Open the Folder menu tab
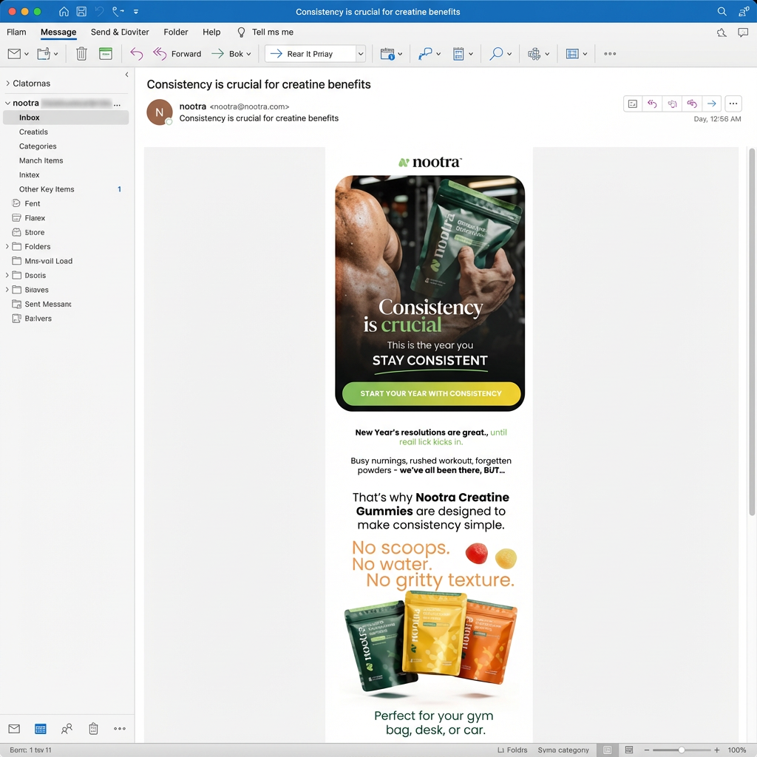Viewport: 757px width, 757px height. pyautogui.click(x=176, y=33)
